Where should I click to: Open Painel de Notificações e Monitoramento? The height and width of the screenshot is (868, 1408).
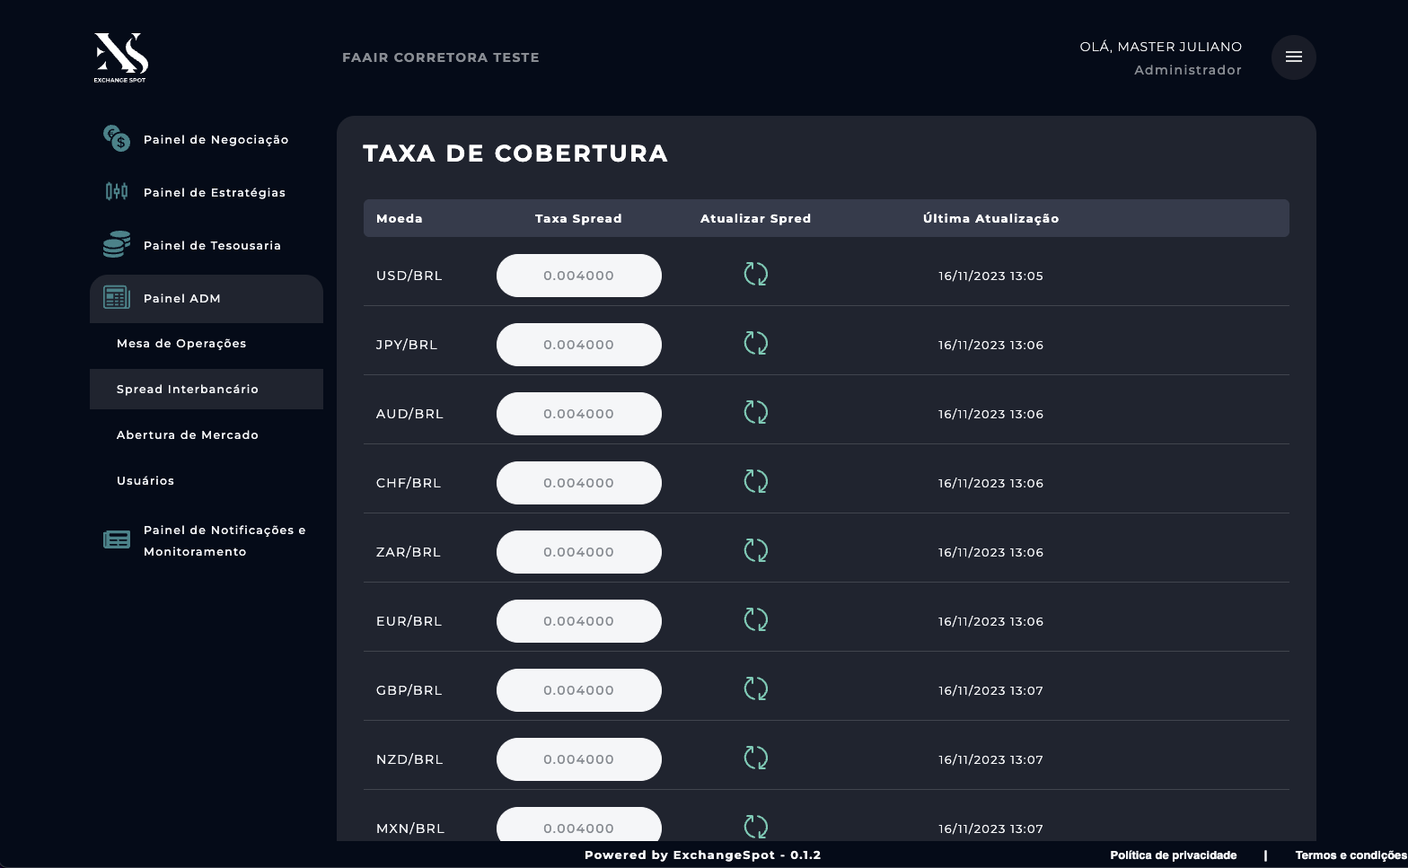(224, 541)
